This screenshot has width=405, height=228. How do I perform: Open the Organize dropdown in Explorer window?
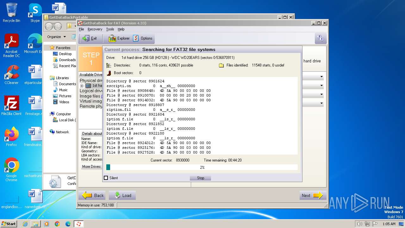pos(56,37)
